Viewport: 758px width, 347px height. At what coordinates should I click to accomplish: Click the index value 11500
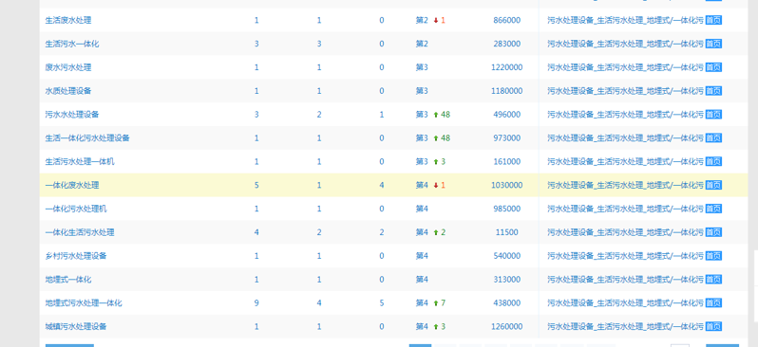pyautogui.click(x=506, y=232)
